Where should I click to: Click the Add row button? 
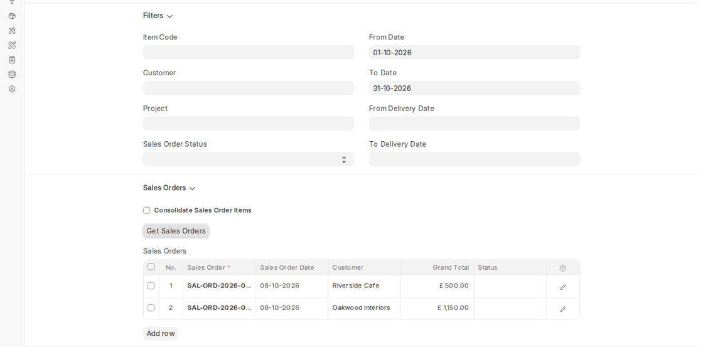click(x=161, y=334)
